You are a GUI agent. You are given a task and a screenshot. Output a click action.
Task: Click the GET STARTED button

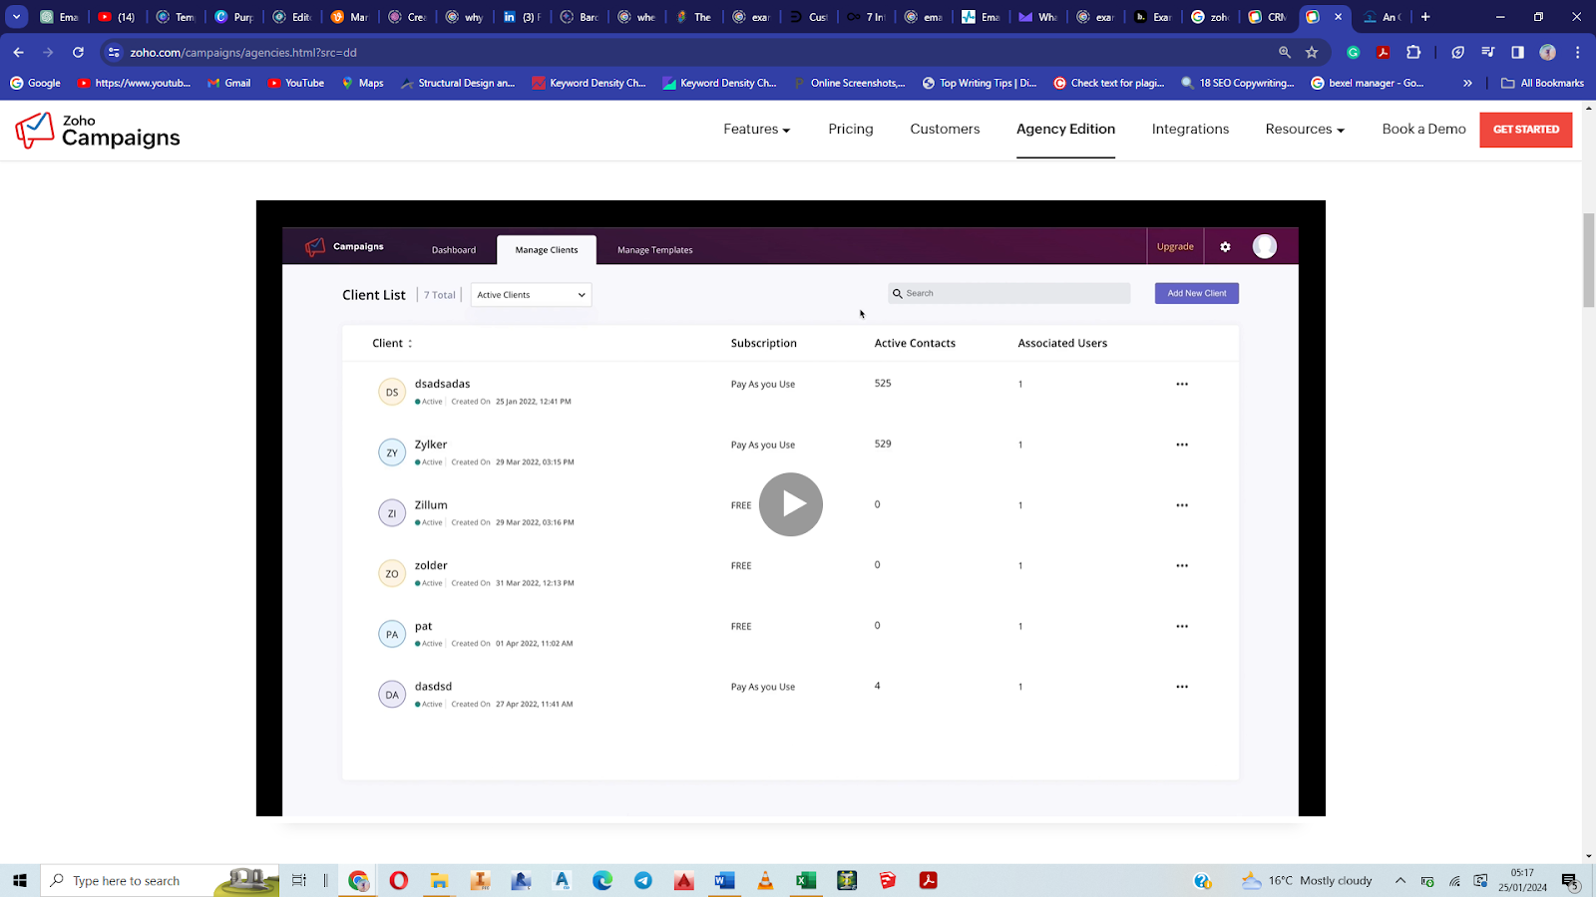pos(1525,130)
